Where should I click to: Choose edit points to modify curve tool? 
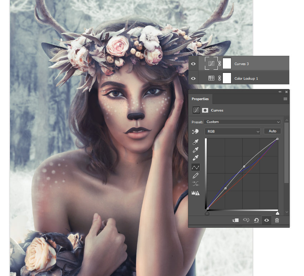click(x=195, y=167)
